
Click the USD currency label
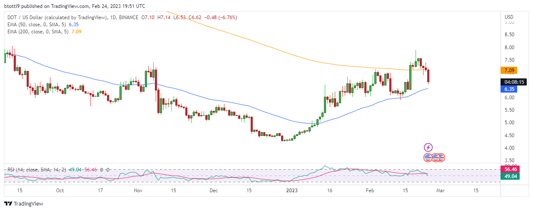point(509,17)
